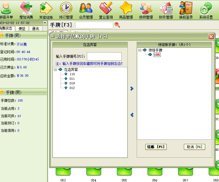
Task: Switch to the 便签 tab
Action: (x=22, y=28)
